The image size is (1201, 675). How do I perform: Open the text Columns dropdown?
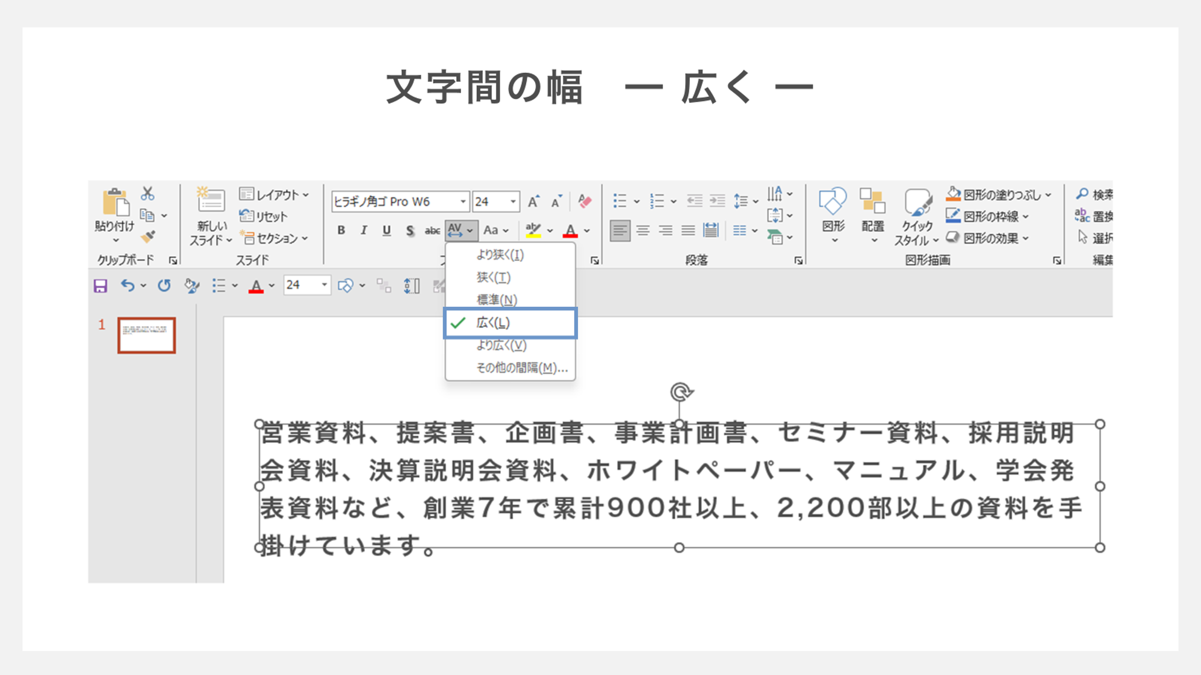[745, 230]
